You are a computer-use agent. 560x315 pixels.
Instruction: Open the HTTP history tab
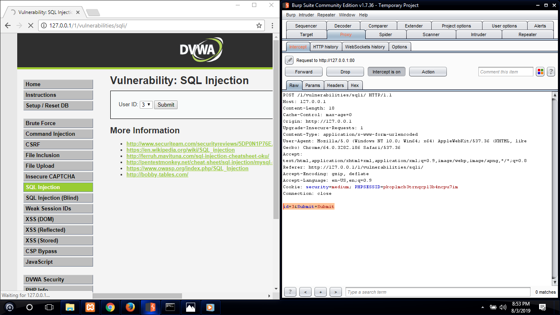[x=326, y=47]
